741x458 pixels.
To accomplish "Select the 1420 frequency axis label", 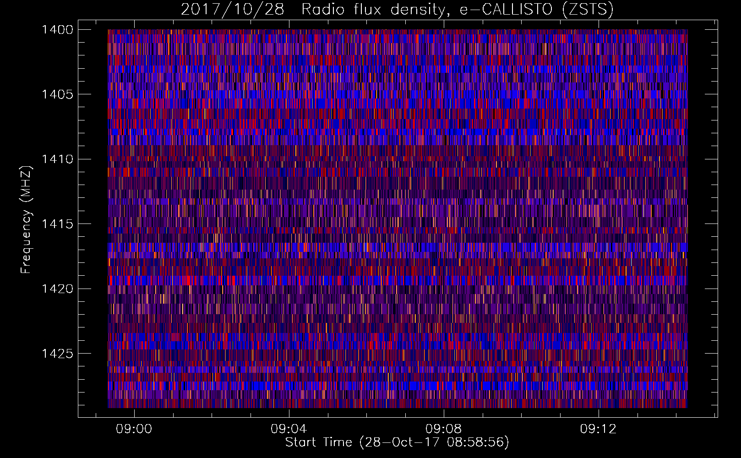I will tap(57, 289).
